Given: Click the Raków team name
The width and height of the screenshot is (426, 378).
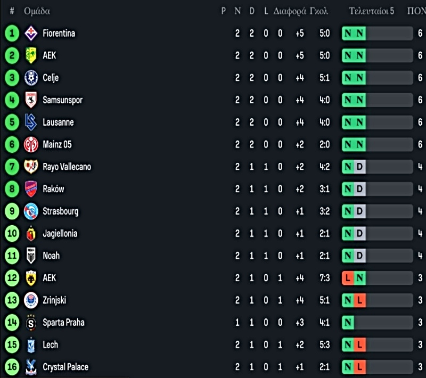Looking at the screenshot, I should point(53,189).
